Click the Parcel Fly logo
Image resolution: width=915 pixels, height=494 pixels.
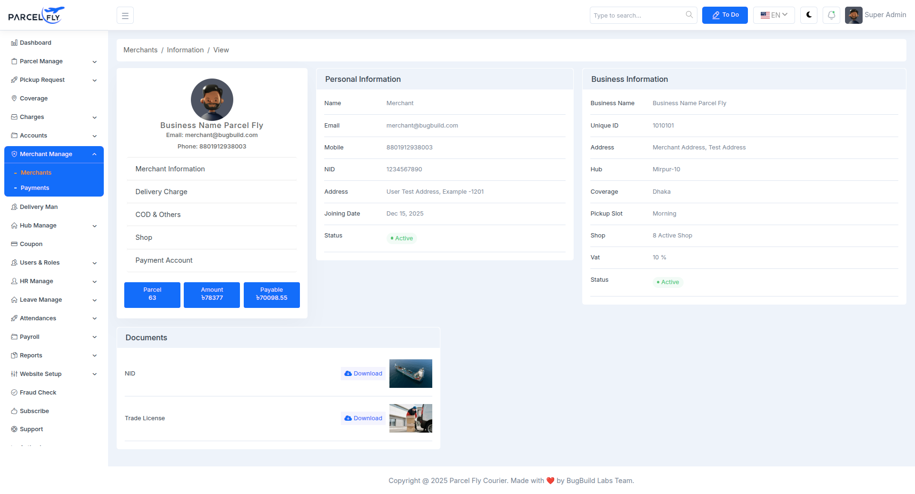37,15
